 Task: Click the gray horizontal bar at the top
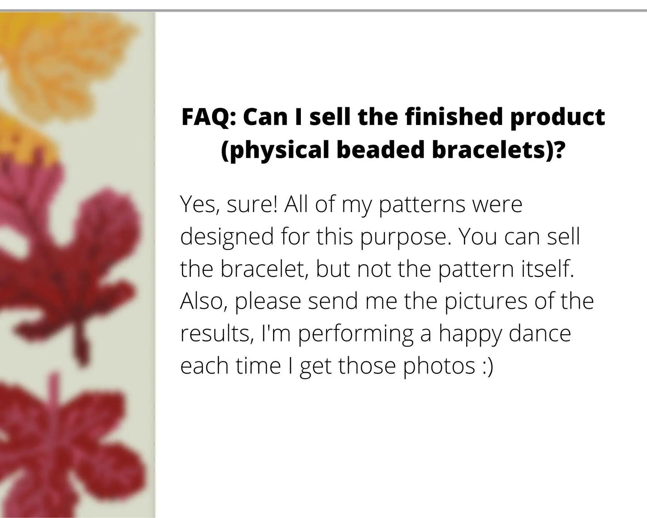pyautogui.click(x=323, y=10)
